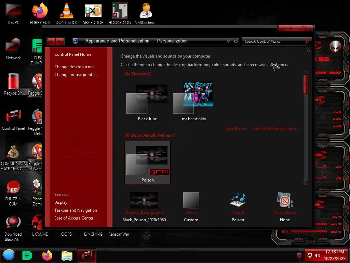Click the Start orb on taskbar
Viewport: 350px width, 263px height.
9,255
